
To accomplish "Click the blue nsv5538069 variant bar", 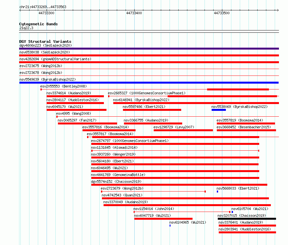I will (x=218, y=110).
